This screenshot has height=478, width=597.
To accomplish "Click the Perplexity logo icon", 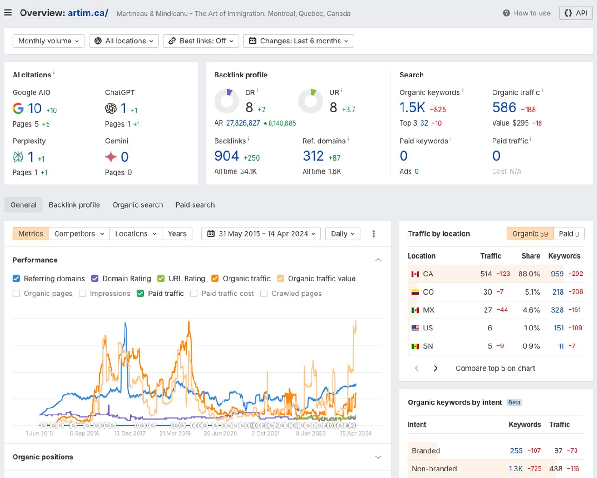I will click(x=18, y=157).
